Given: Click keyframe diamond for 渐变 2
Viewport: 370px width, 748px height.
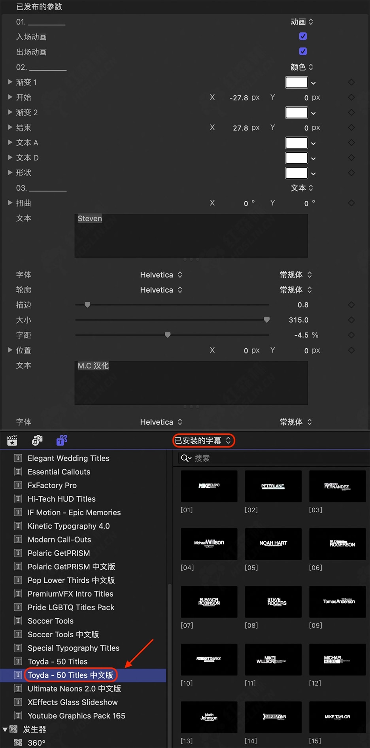Looking at the screenshot, I should 351,112.
